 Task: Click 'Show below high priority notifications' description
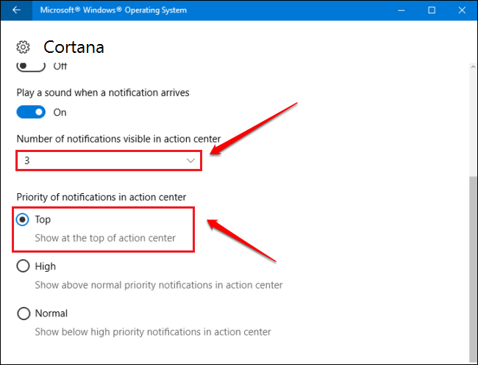(153, 332)
